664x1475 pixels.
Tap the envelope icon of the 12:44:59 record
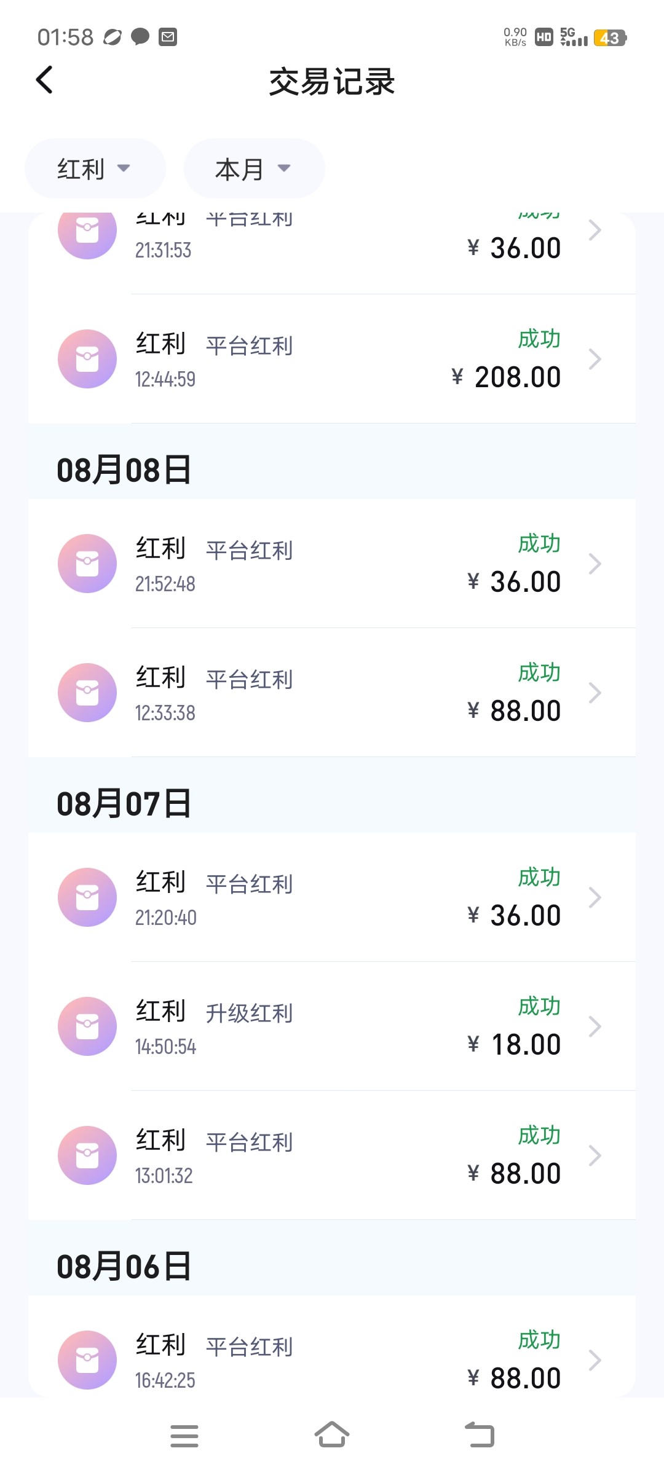click(x=87, y=359)
